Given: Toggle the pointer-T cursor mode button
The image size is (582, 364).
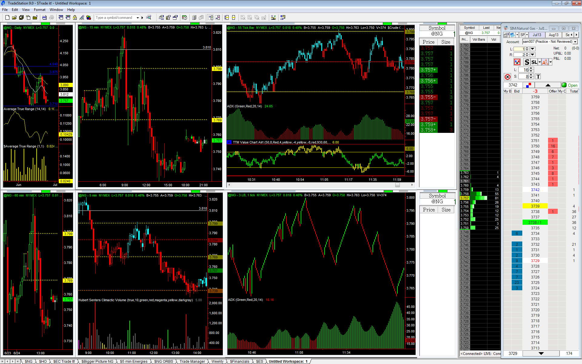Looking at the screenshot, I should click(210, 18).
